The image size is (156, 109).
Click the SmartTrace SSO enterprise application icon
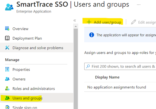pyautogui.click(x=9, y=7)
